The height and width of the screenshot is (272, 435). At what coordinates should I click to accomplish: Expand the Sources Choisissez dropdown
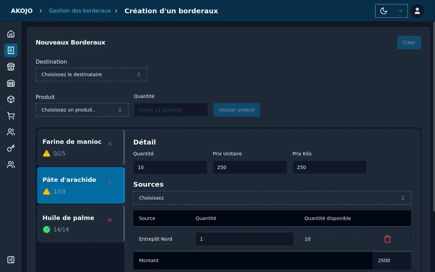272,198
